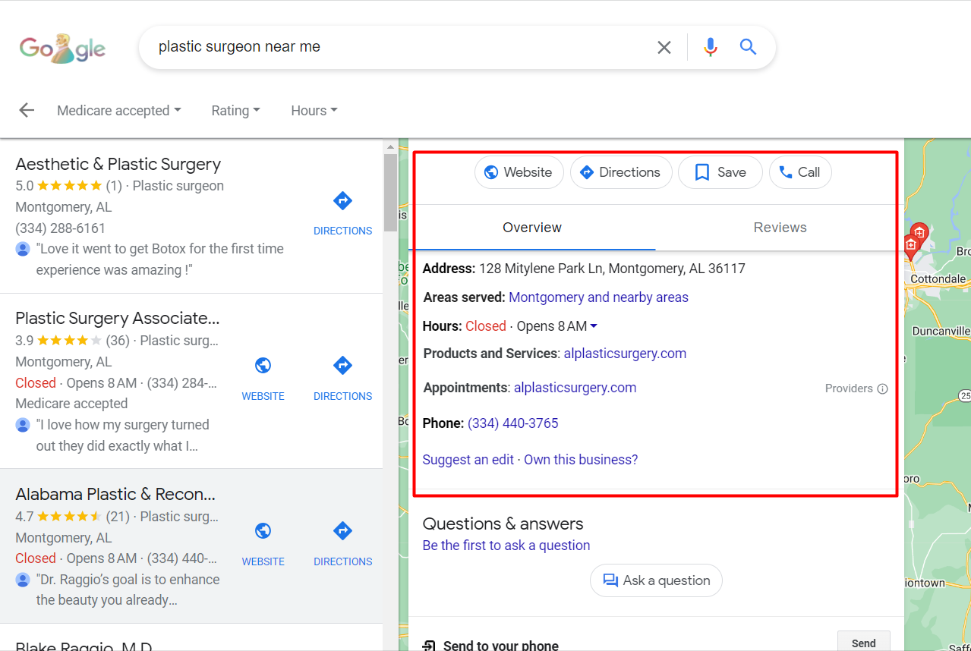Start voice search with the microphone icon

pyautogui.click(x=710, y=47)
